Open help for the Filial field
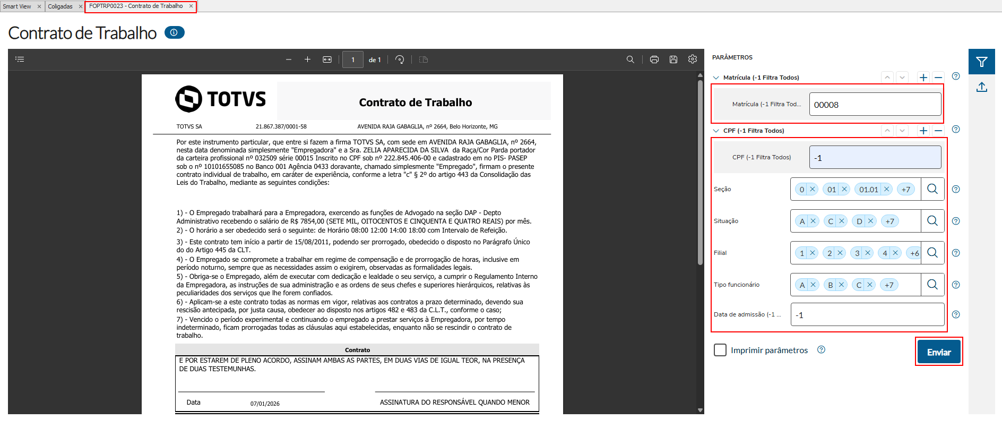Viewport: 1002px width, 445px height. (x=956, y=253)
